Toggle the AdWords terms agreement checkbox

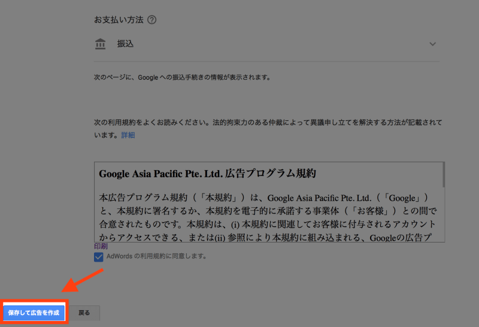tap(99, 257)
